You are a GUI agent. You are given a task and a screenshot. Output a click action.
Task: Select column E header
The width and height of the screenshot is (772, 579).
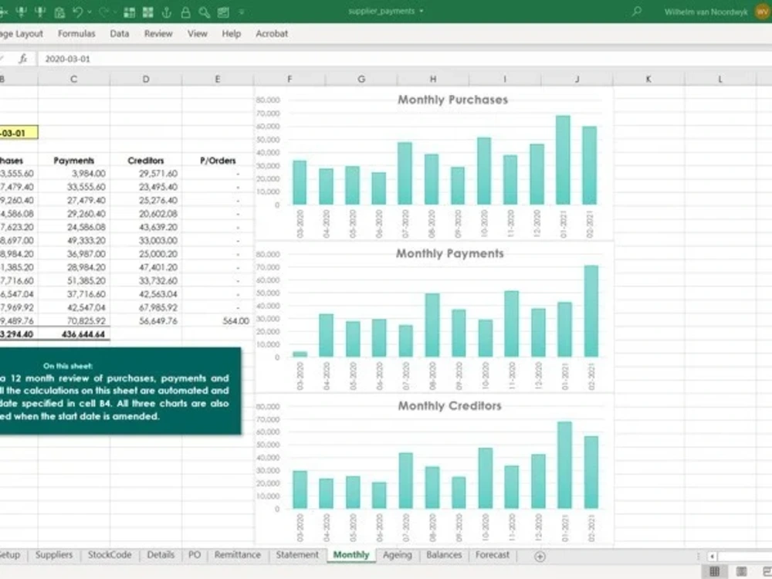(218, 79)
